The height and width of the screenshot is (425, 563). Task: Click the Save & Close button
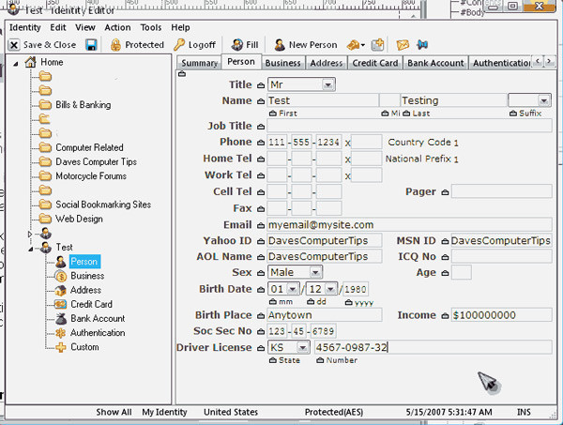point(43,45)
